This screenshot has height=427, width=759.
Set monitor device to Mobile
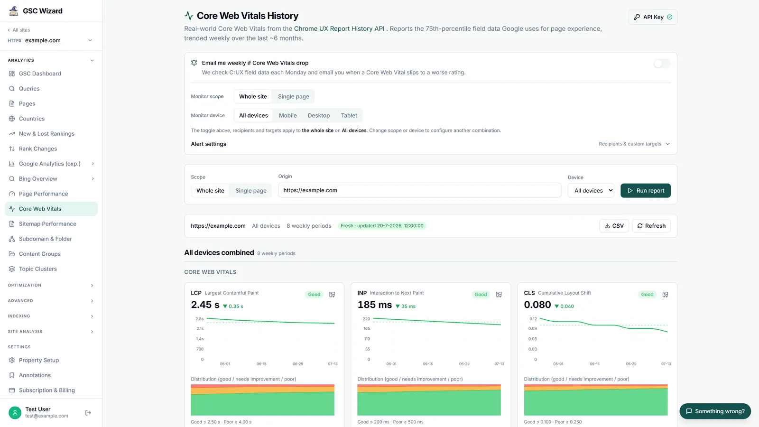point(288,115)
